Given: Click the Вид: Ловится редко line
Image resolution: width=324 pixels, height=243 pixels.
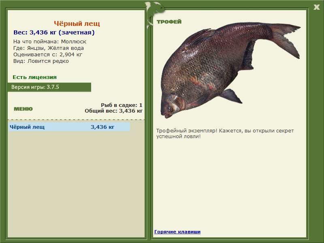Looking at the screenshot, I should (41, 61).
